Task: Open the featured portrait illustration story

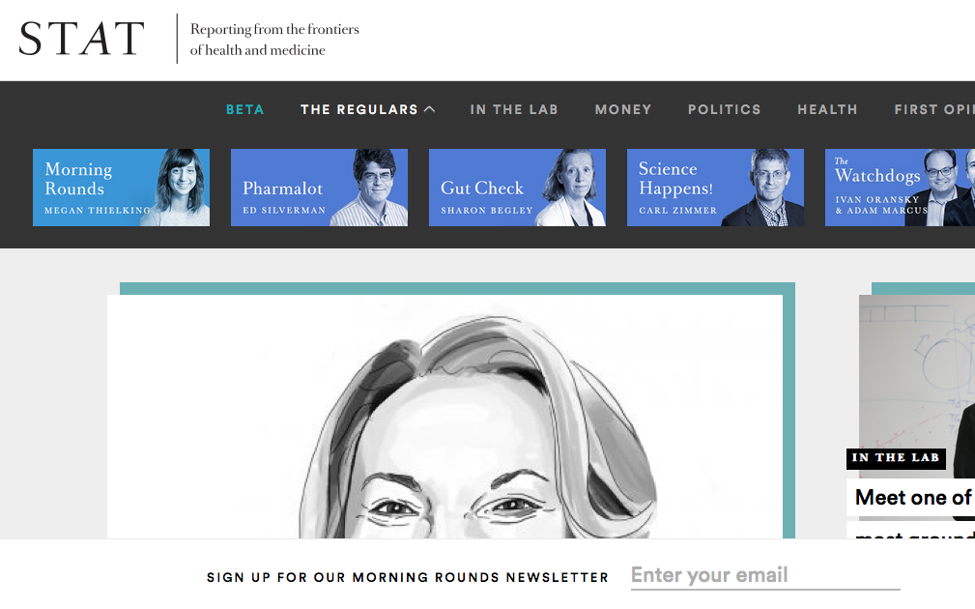Action: (x=444, y=417)
